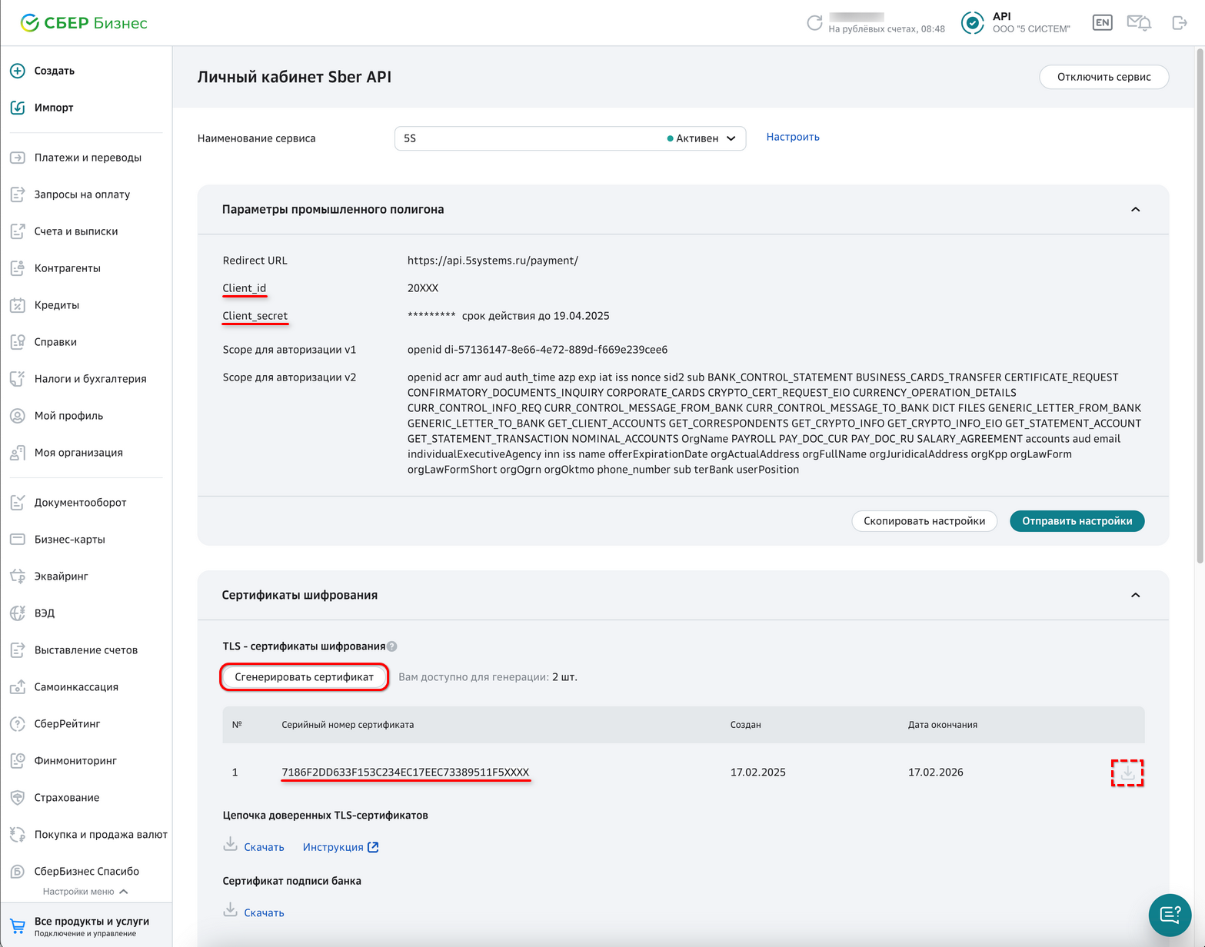The width and height of the screenshot is (1205, 947).
Task: Click Отключить сервис button
Action: coord(1103,77)
